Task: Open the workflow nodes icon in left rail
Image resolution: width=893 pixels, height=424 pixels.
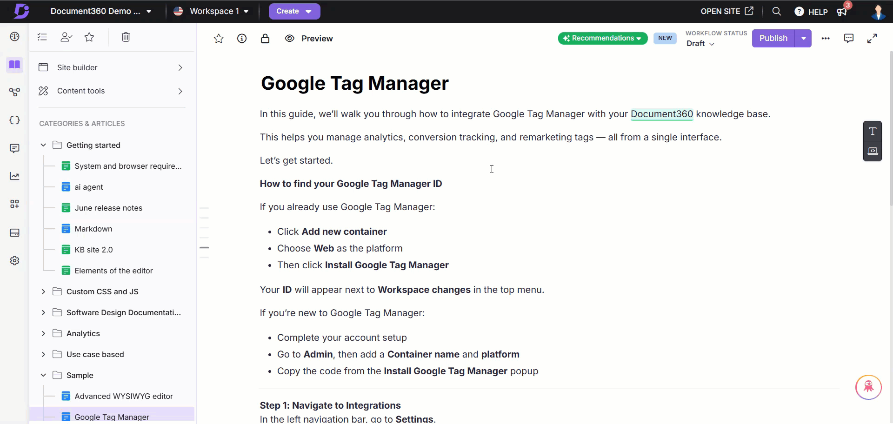Action: tap(15, 93)
